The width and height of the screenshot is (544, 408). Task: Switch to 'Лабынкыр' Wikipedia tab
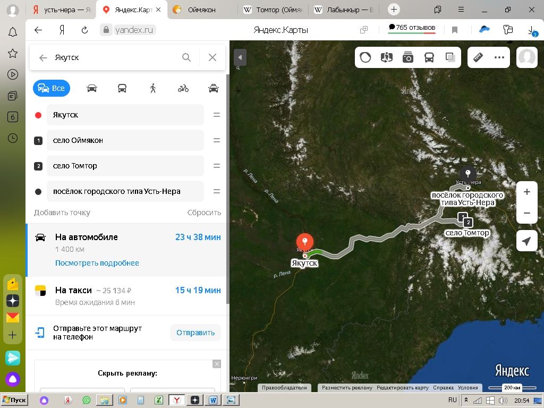[x=344, y=10]
